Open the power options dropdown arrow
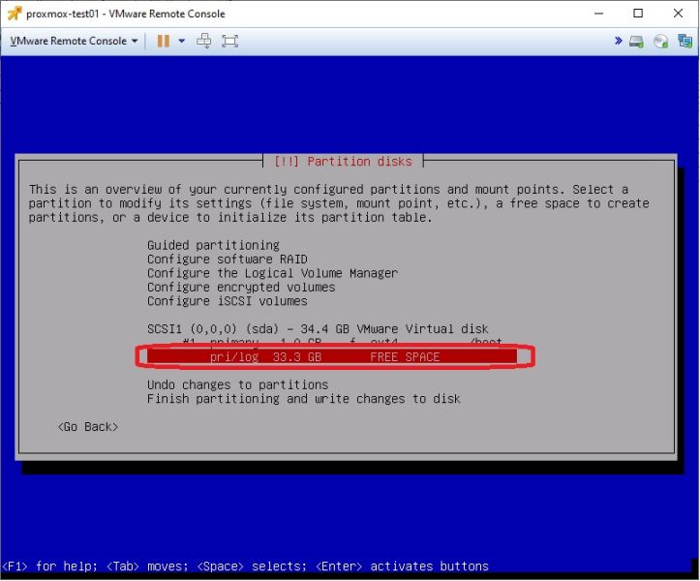 [x=182, y=41]
